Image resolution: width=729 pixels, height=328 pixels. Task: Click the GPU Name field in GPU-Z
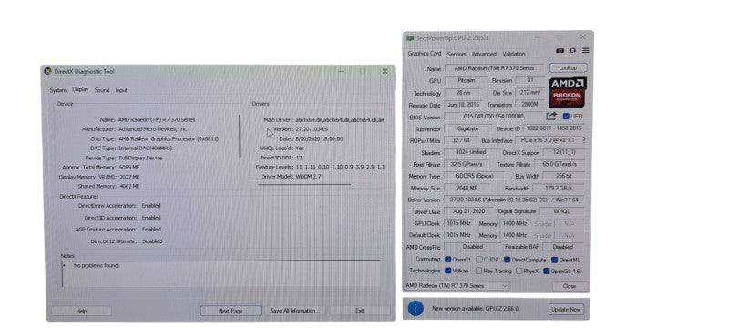click(494, 68)
